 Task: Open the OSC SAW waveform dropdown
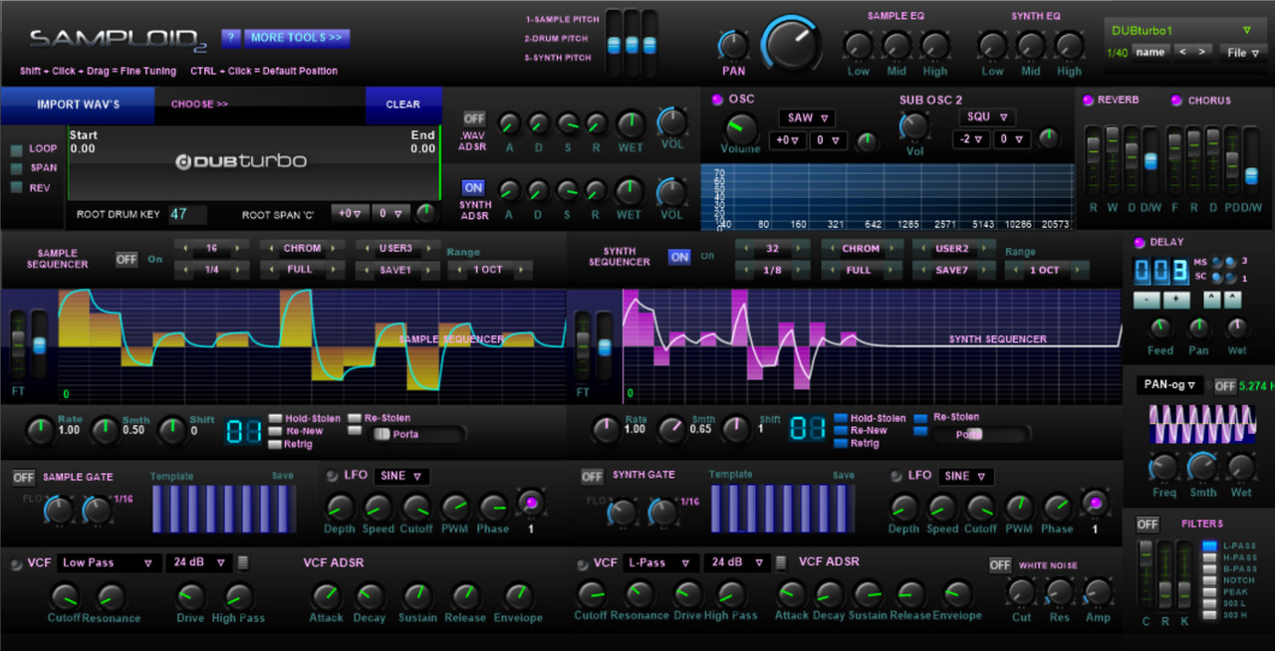807,117
